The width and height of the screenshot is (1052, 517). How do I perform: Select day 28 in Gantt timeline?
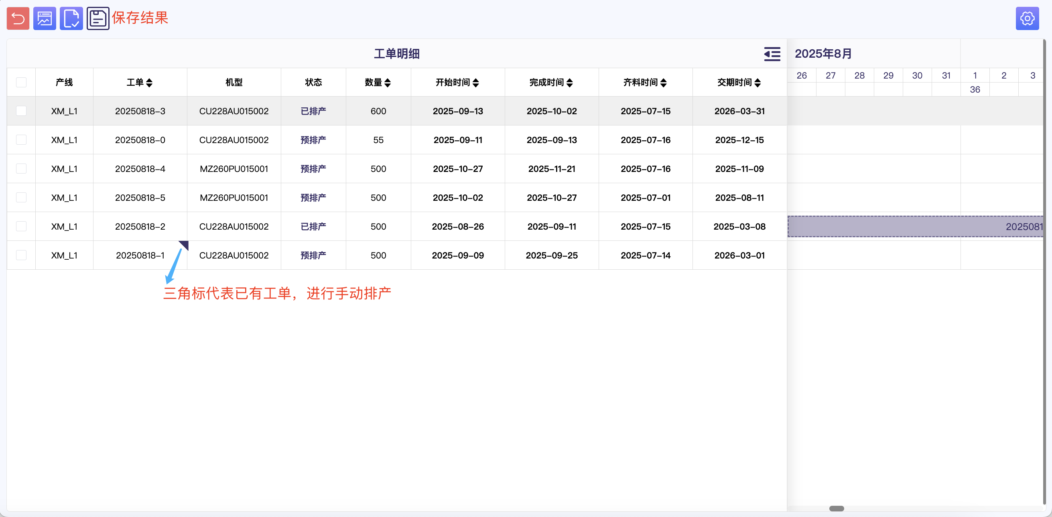pyautogui.click(x=859, y=75)
